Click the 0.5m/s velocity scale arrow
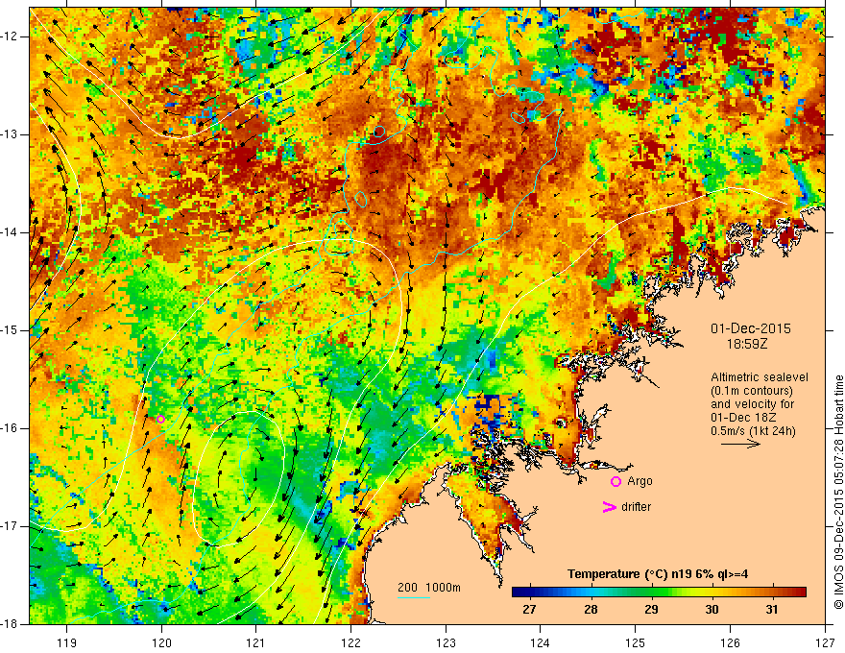This screenshot has width=845, height=653. point(740,444)
